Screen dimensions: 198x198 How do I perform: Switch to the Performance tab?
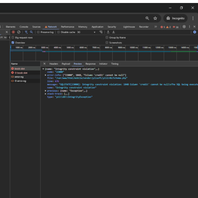click(x=68, y=27)
